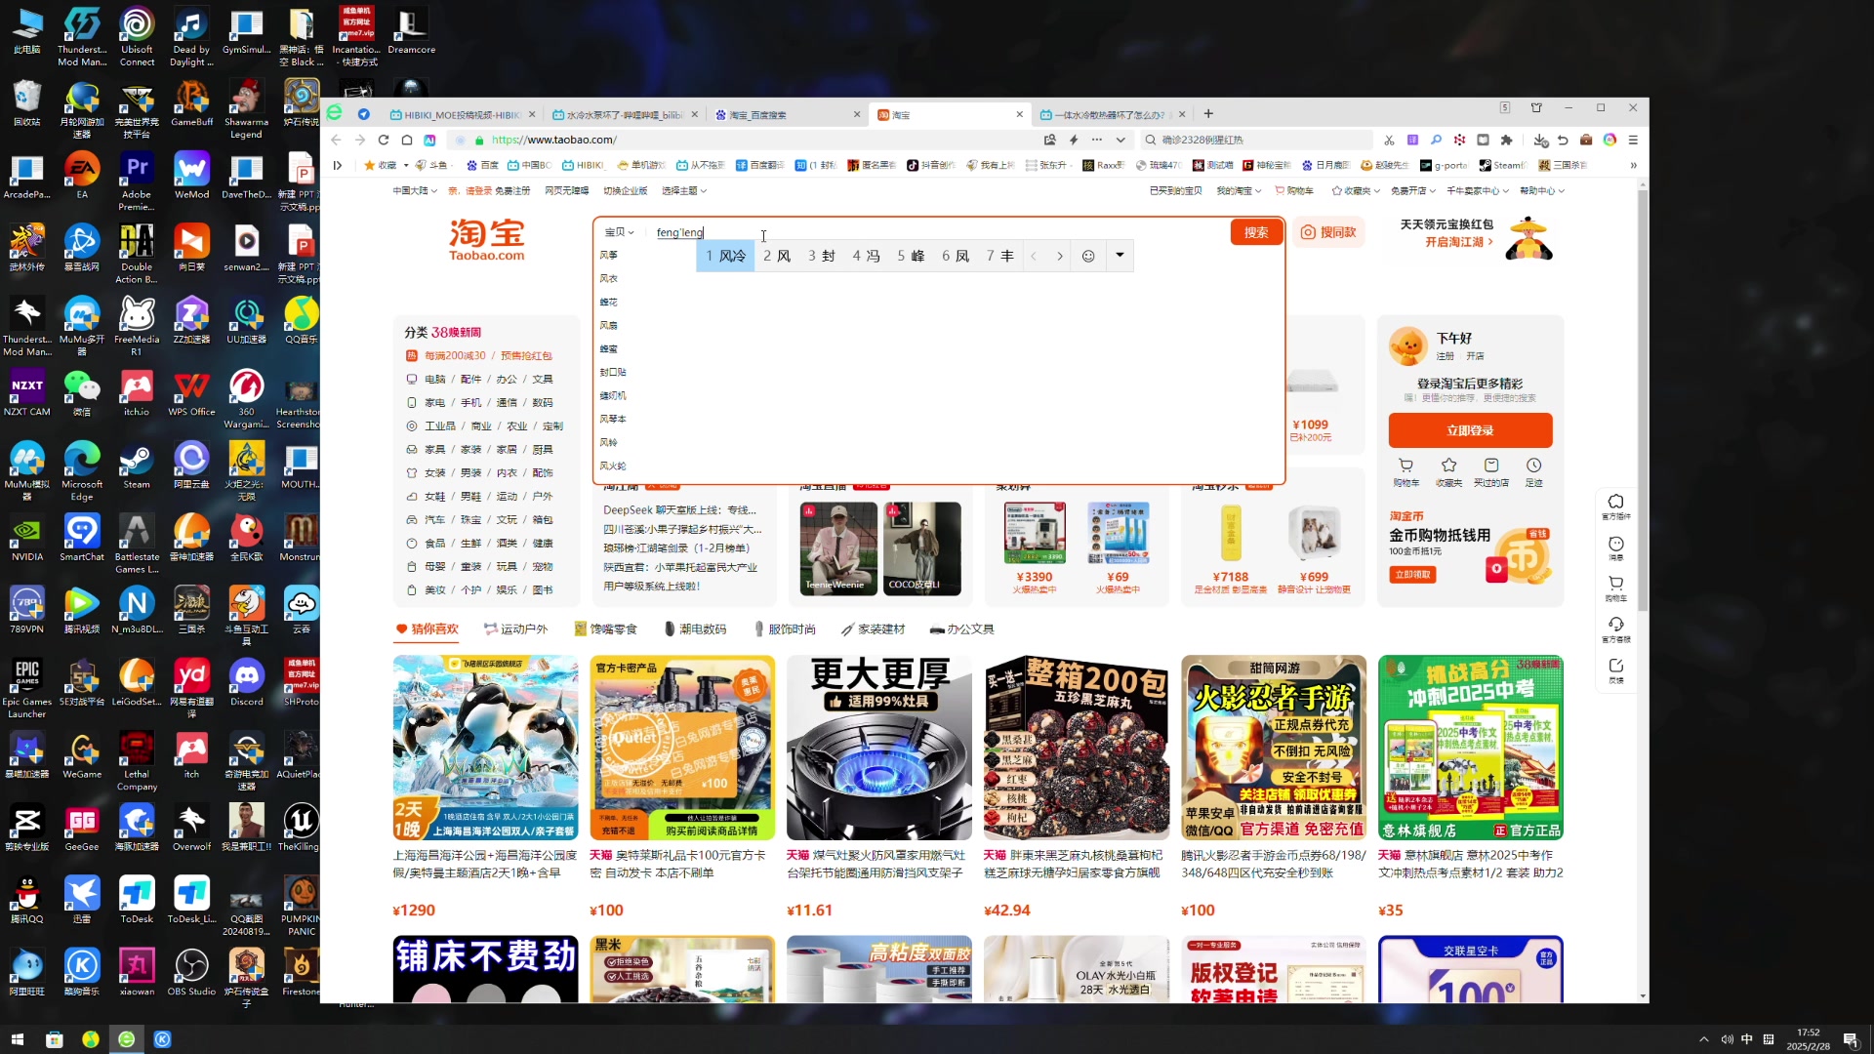
Task: Select the 馋嘴零食 category tab
Action: (x=606, y=628)
